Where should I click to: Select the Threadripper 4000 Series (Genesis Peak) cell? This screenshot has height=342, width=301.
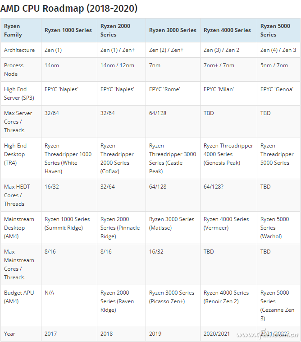(x=228, y=154)
